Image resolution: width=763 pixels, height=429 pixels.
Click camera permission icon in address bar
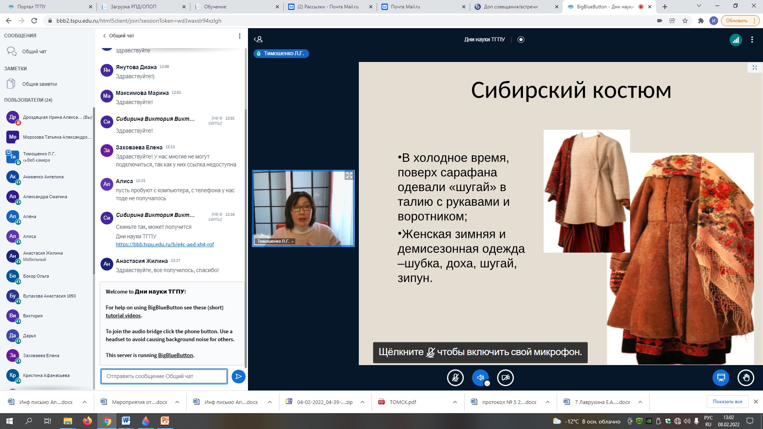[660, 21]
